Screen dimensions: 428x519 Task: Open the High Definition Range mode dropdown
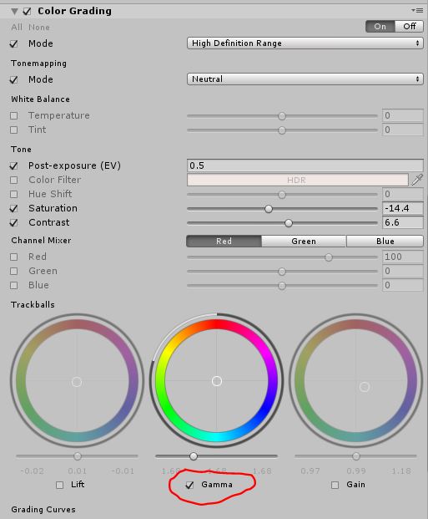pyautogui.click(x=305, y=43)
